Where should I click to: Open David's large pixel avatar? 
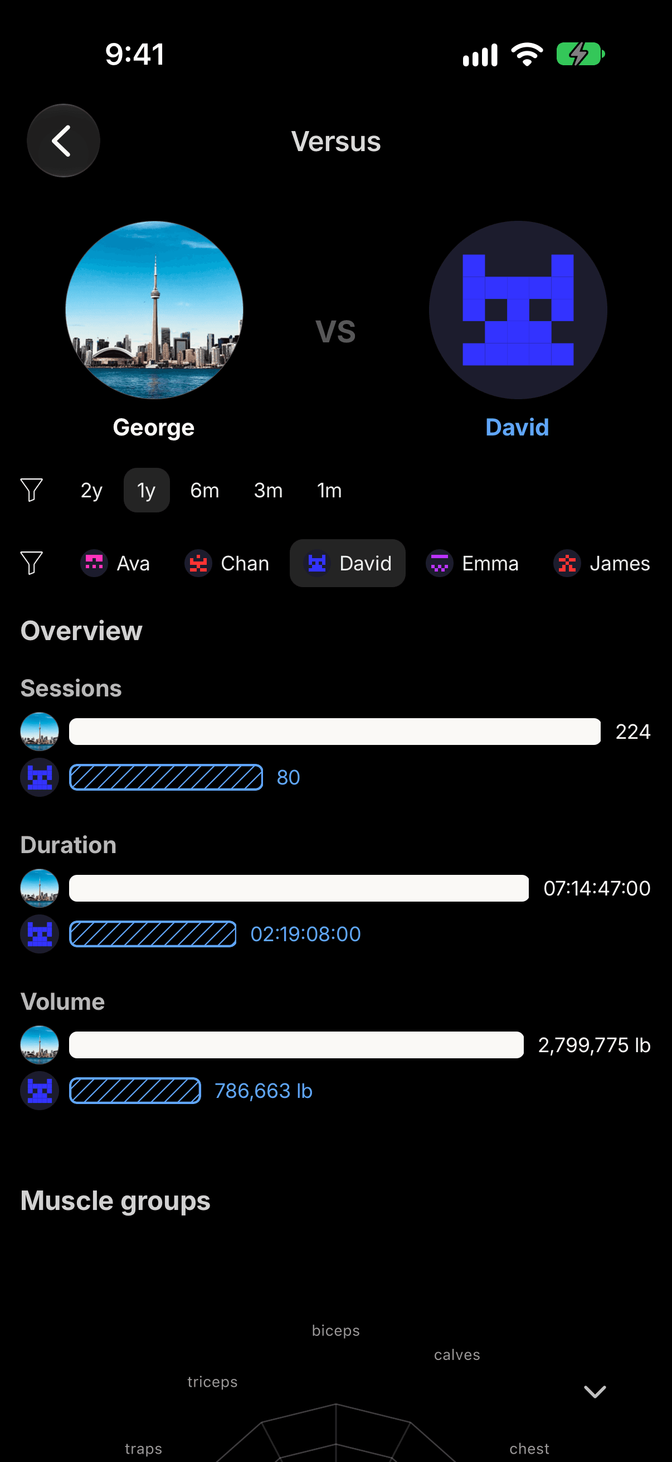tap(518, 310)
